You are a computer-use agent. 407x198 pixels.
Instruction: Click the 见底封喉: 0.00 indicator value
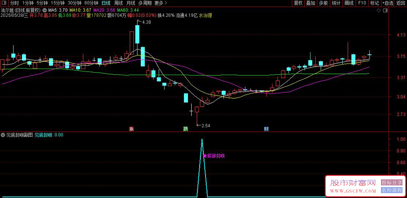(49, 135)
